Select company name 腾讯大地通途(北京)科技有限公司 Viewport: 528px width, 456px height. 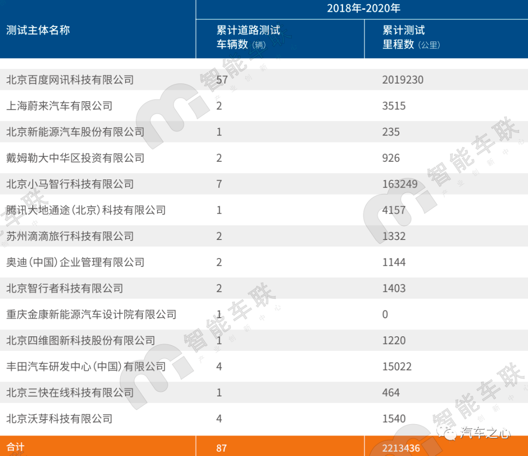tap(86, 210)
